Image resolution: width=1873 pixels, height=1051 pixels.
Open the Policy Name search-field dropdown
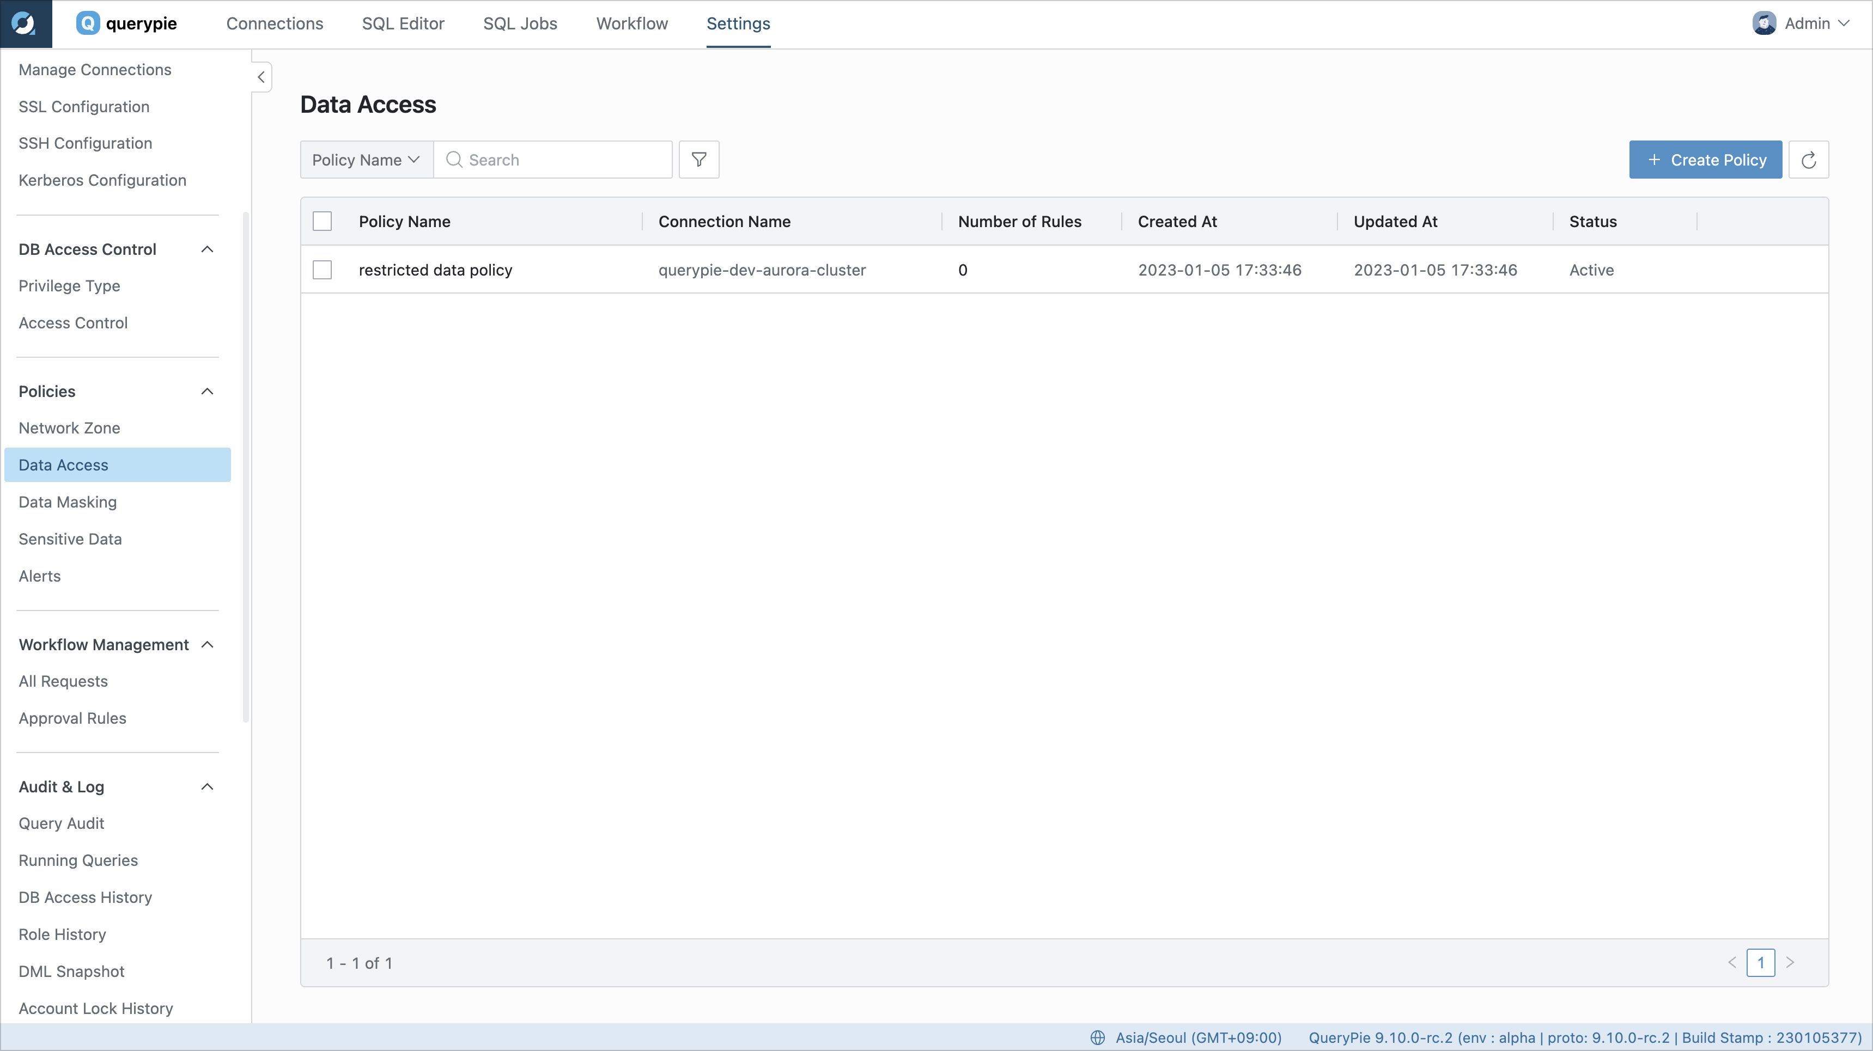(367, 159)
